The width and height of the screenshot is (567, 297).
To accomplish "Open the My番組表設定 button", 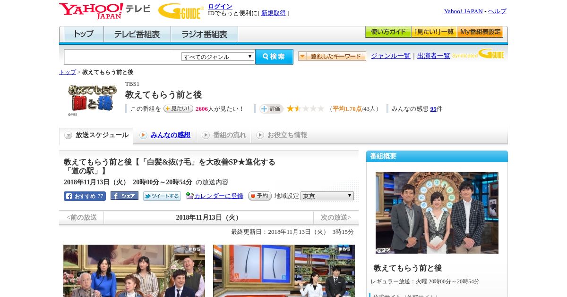I will point(480,32).
